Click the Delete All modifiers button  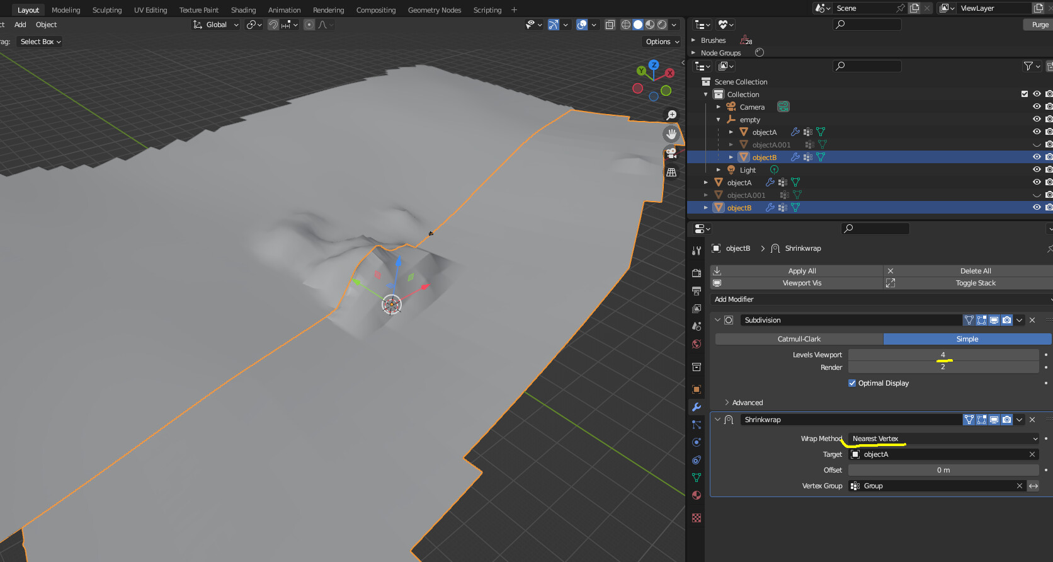969,271
